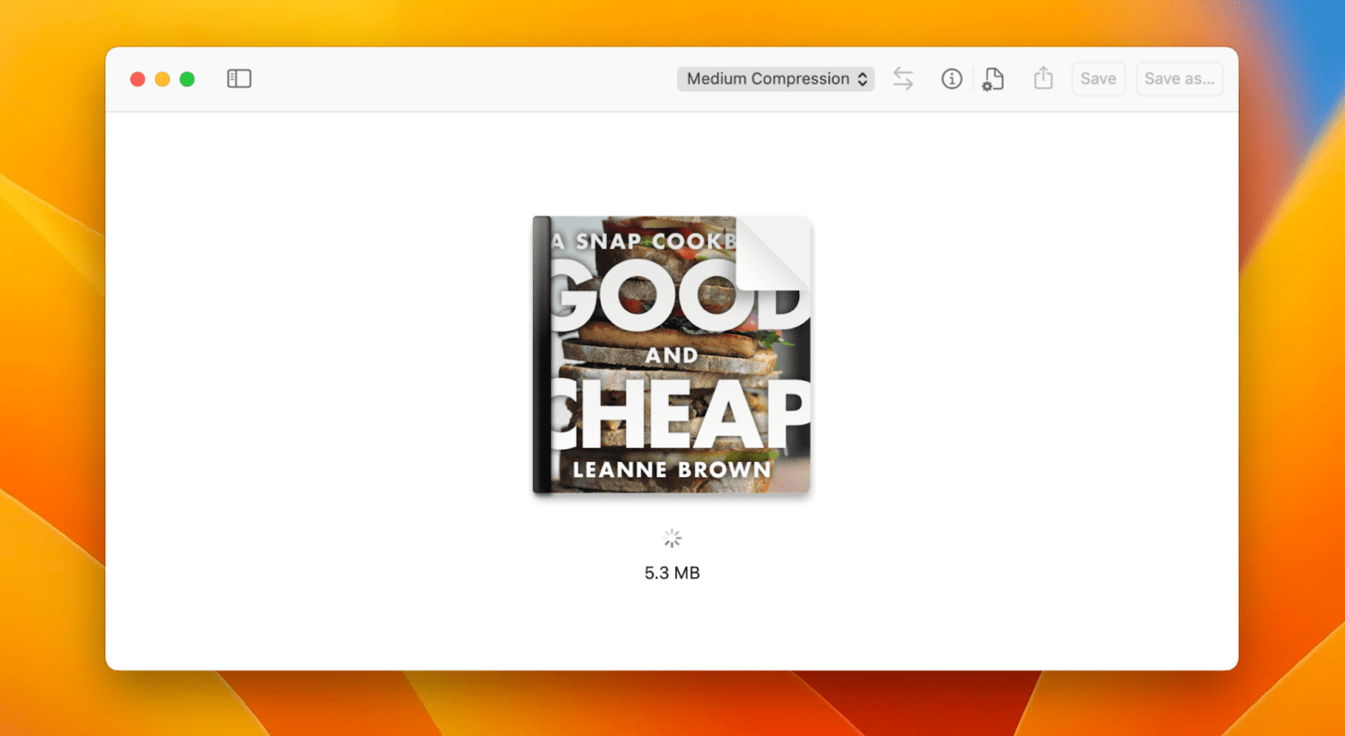
Task: Click the Save button
Action: pyautogui.click(x=1098, y=78)
